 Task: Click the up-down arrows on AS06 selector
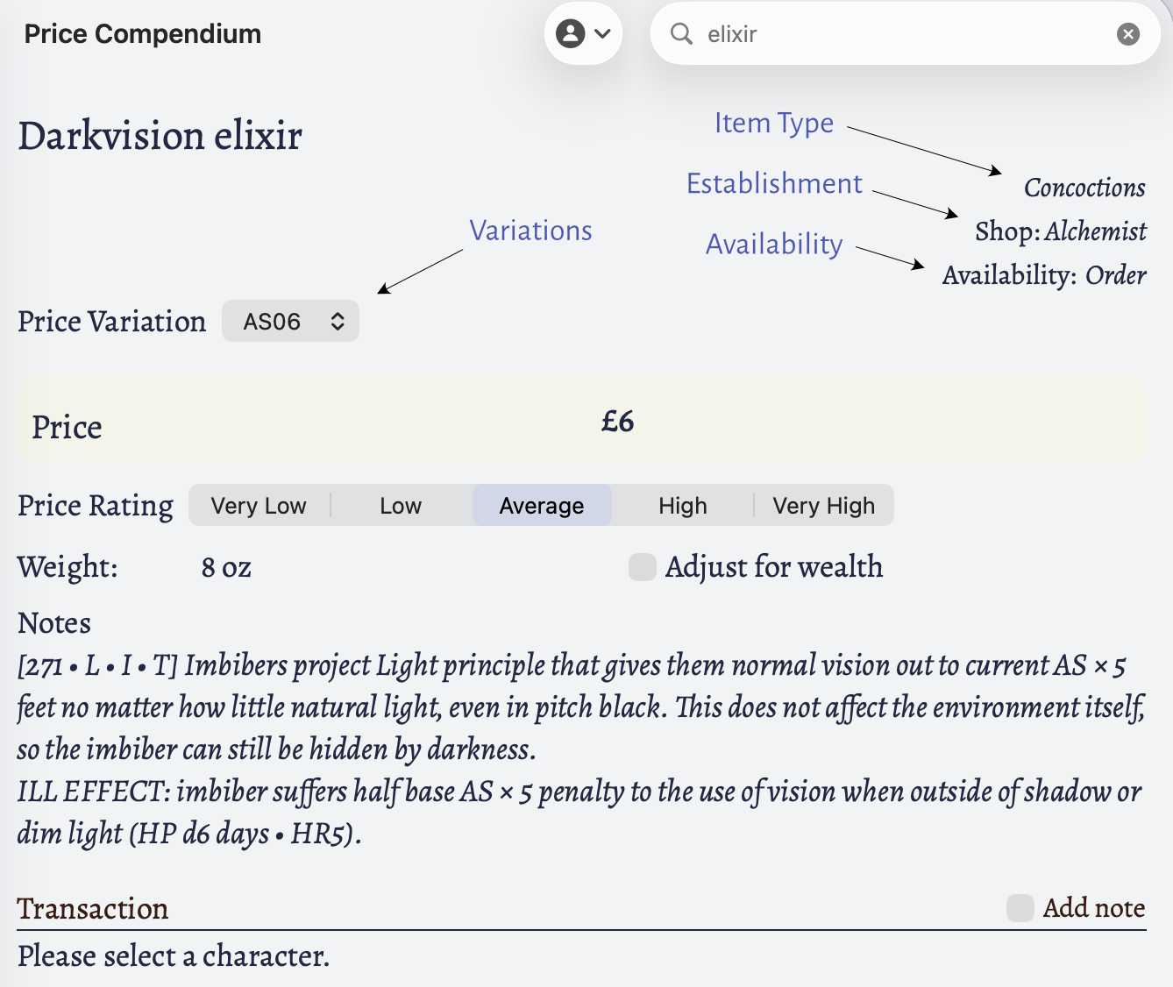point(338,322)
